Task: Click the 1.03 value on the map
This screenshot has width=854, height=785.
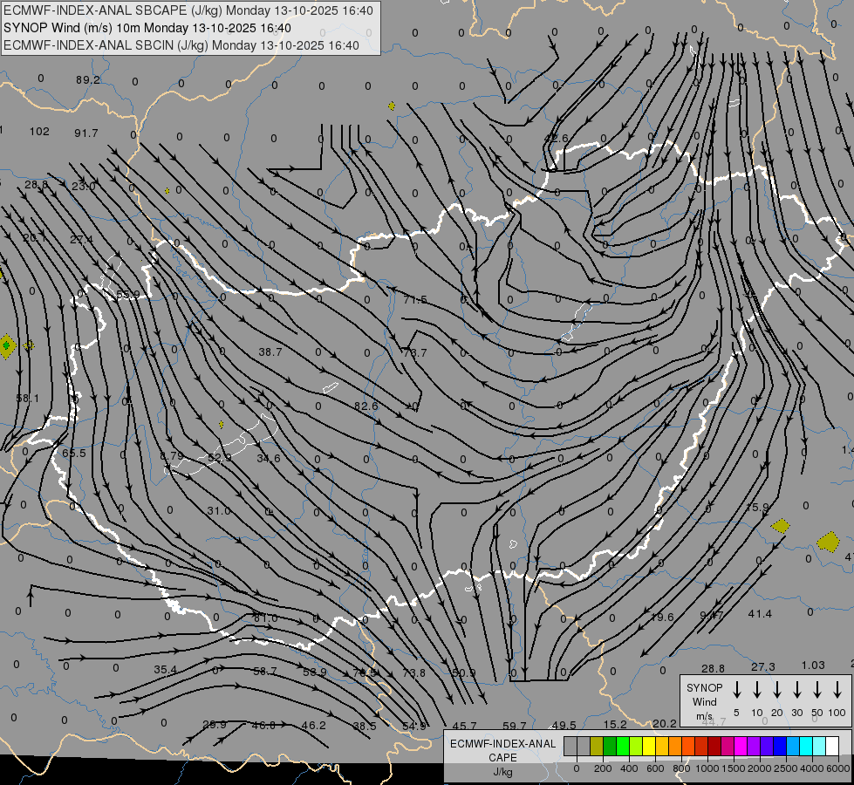Action: (813, 666)
